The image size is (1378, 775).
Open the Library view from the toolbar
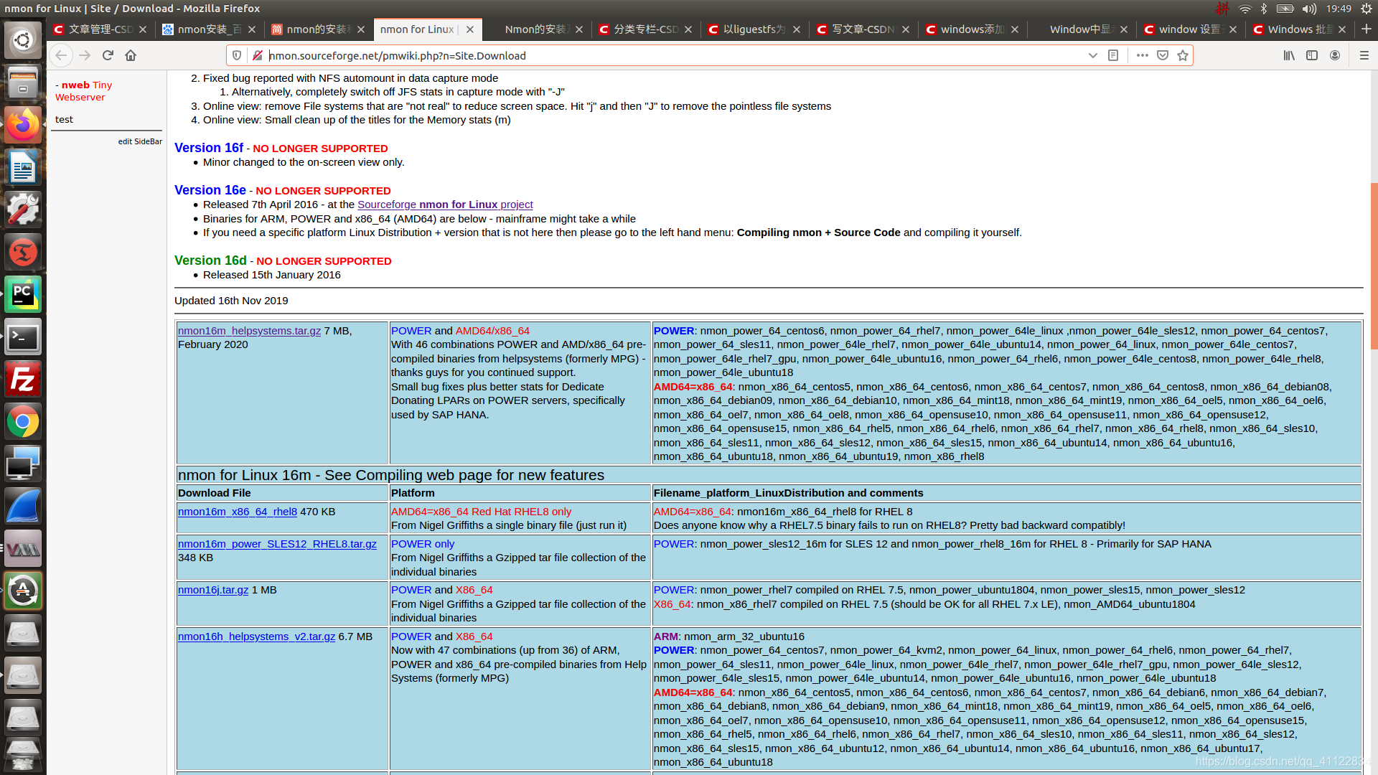click(1289, 55)
